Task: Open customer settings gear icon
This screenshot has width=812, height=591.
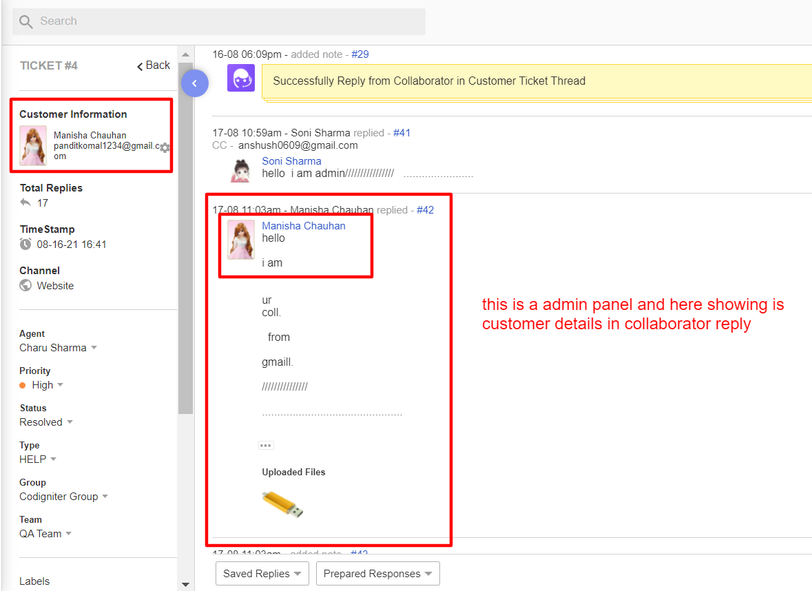Action: click(x=165, y=147)
